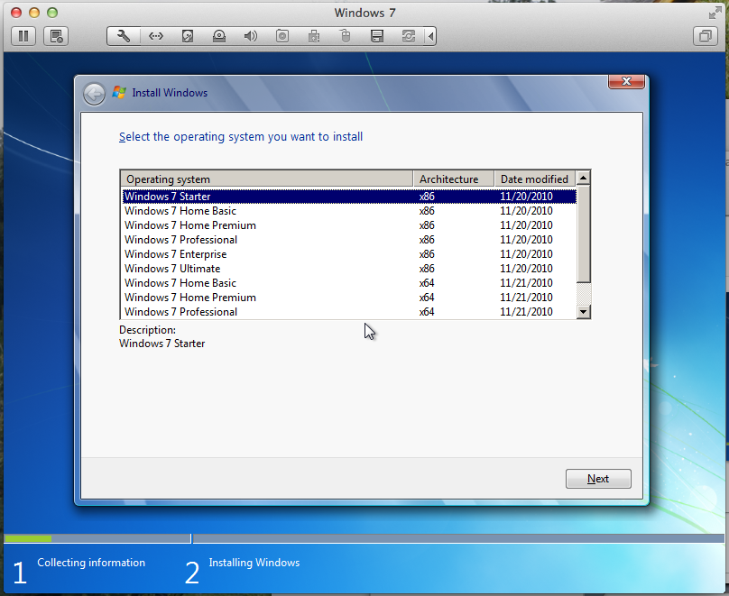This screenshot has width=729, height=596.
Task: Open sound device speaker icon
Action: (251, 36)
